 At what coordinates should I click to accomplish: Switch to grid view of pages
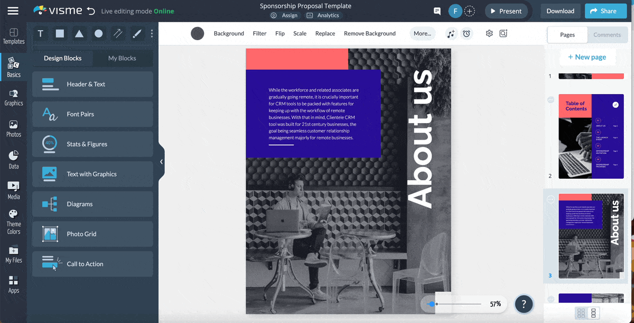tap(581, 313)
